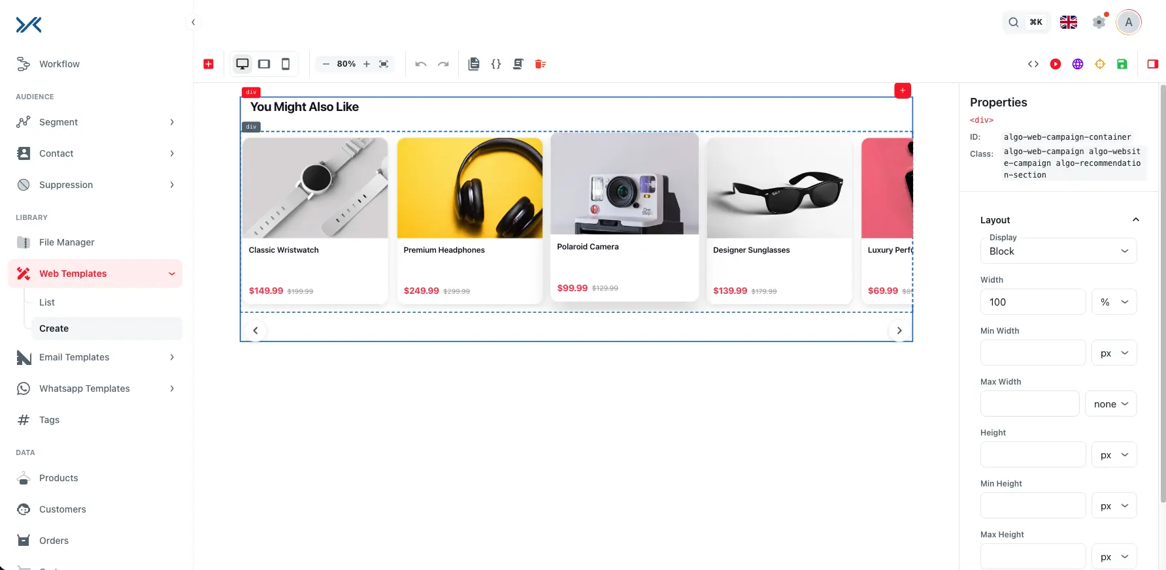The height and width of the screenshot is (570, 1166).
Task: Collapse the left sidebar
Action: [193, 22]
